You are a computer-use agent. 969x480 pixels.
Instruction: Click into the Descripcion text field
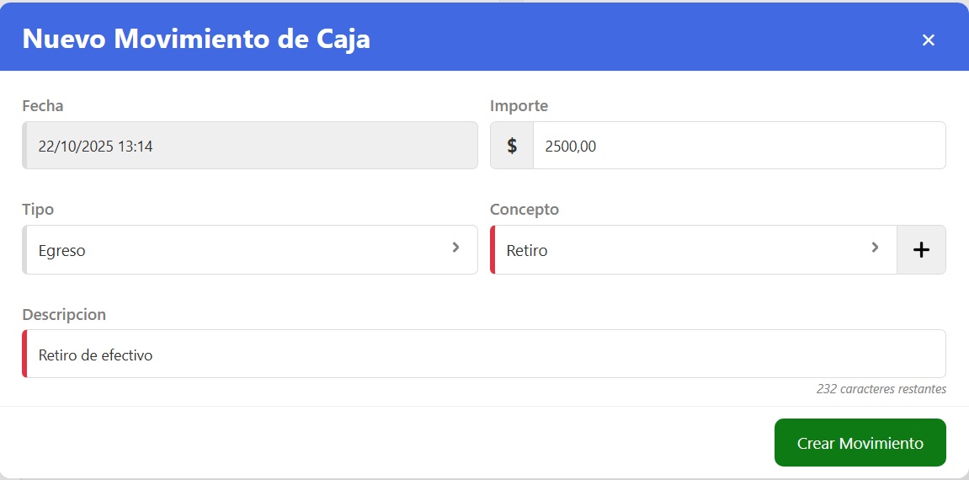click(484, 355)
